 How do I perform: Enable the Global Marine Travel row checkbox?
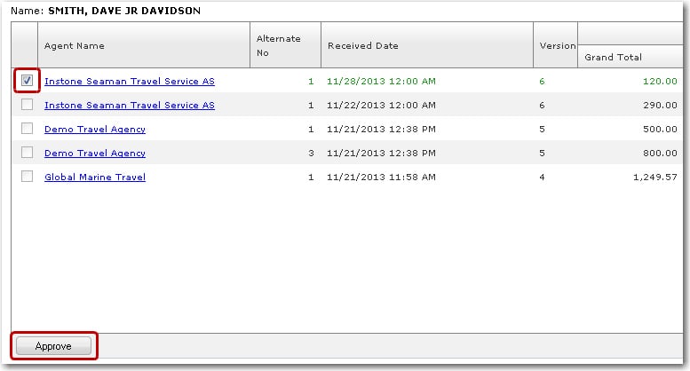click(28, 177)
